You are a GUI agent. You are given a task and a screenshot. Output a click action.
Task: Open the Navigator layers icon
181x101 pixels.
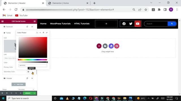pos(7,93)
